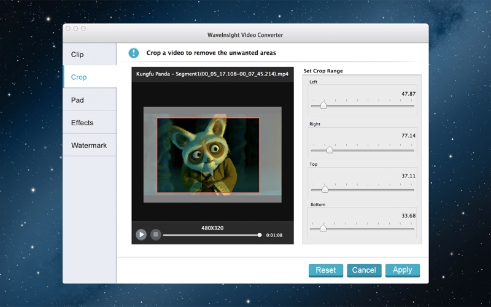Click inside the red crop rectangle
Image resolution: width=491 pixels, height=307 pixels.
[x=208, y=155]
